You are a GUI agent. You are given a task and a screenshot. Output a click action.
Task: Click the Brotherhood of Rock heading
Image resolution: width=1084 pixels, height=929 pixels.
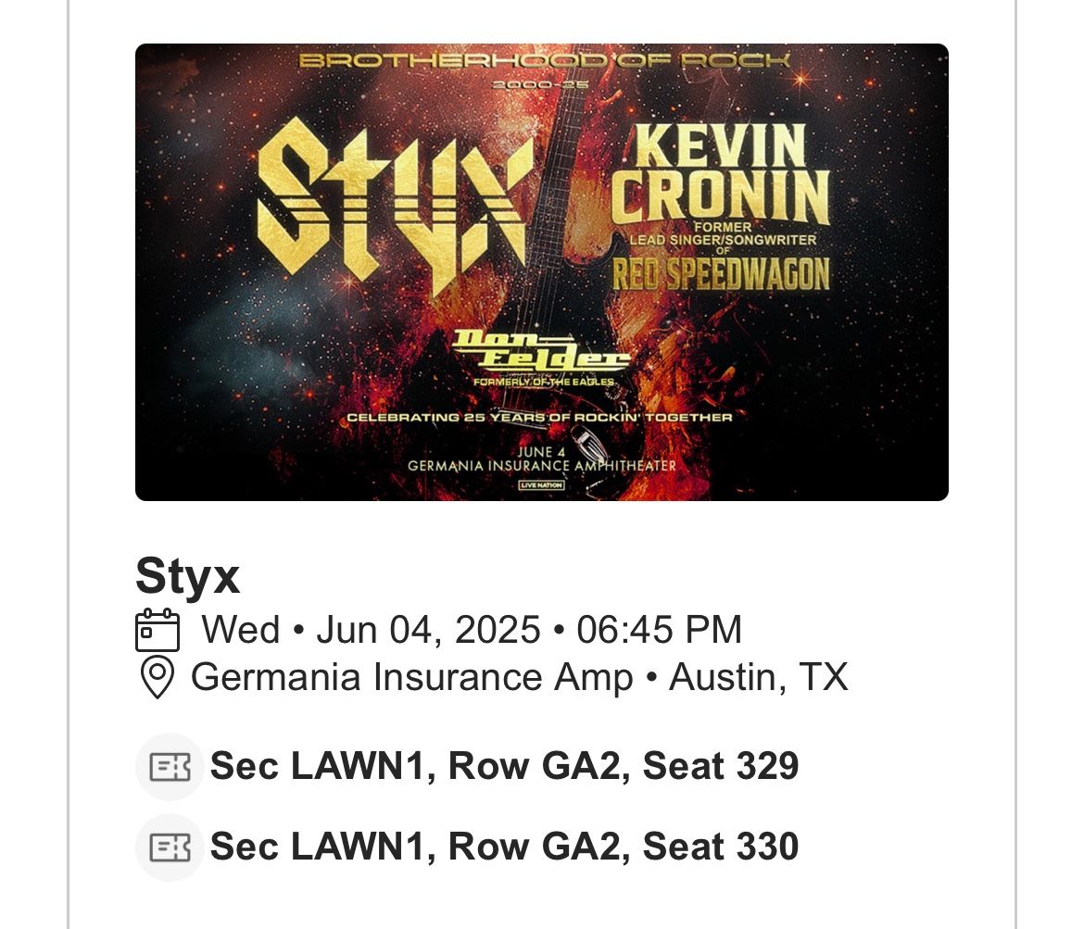[544, 62]
